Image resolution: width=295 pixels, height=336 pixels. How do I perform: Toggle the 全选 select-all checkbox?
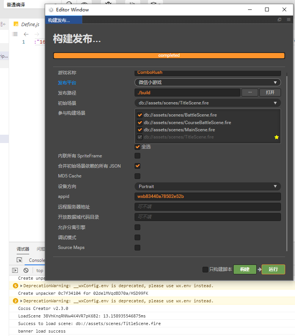[x=137, y=147]
